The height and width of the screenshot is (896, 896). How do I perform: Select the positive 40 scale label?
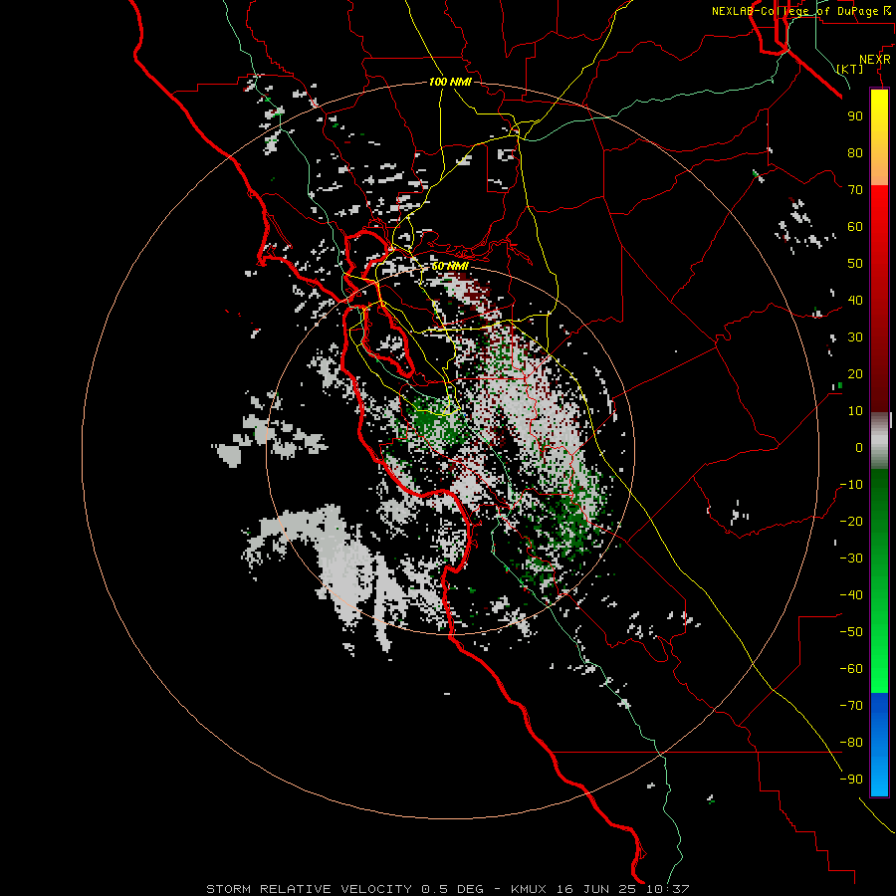tap(855, 300)
